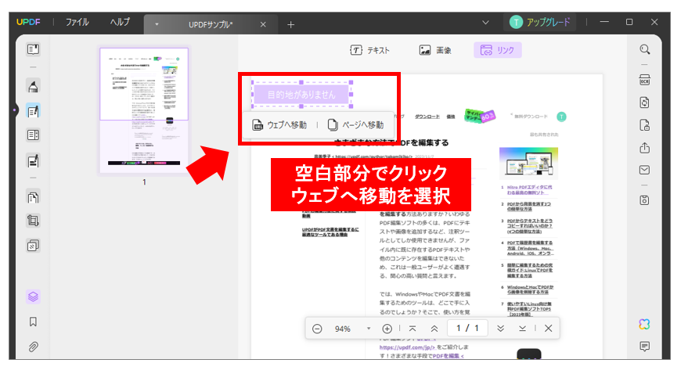Click the アップグレード button

540,22
